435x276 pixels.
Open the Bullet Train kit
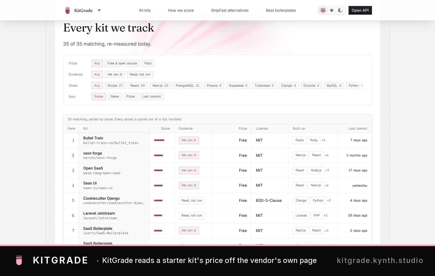click(93, 138)
